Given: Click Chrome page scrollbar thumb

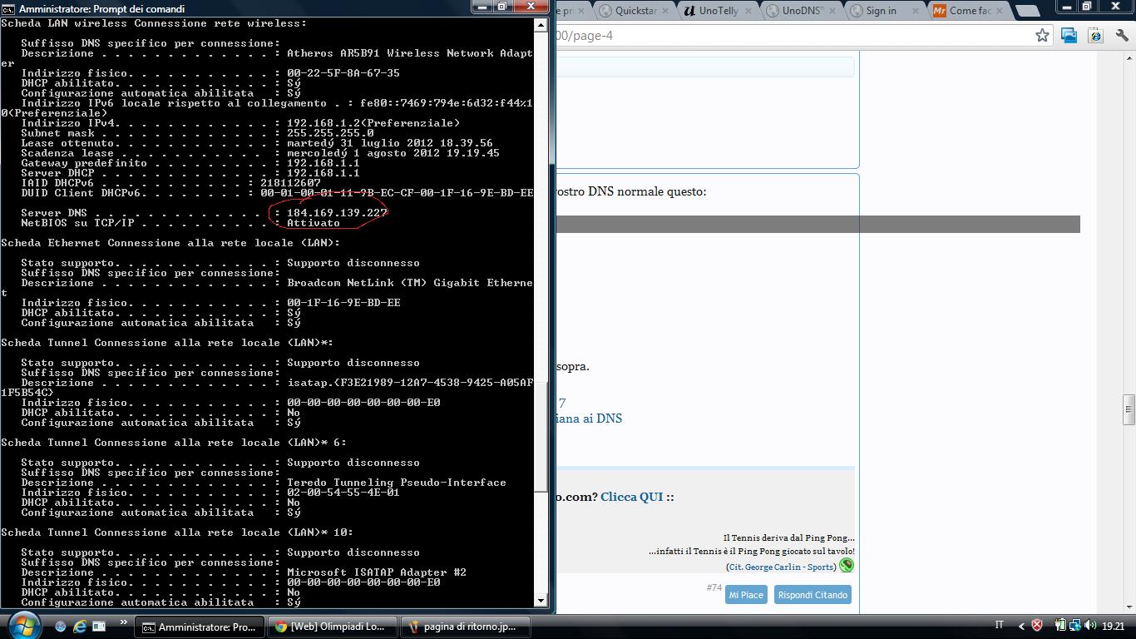Looking at the screenshot, I should point(1129,409).
